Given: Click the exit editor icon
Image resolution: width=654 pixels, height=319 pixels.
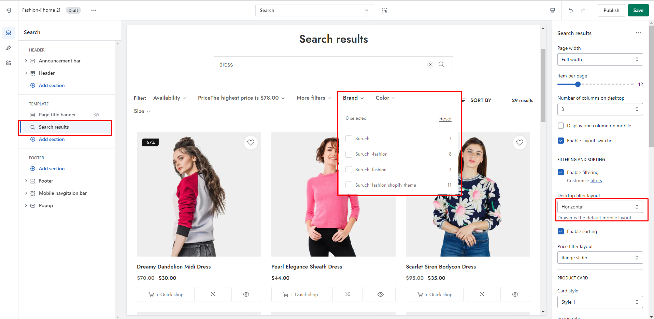Looking at the screenshot, I should click(x=9, y=10).
